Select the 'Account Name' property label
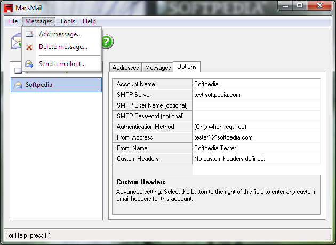The height and width of the screenshot is (245, 336). (x=152, y=84)
